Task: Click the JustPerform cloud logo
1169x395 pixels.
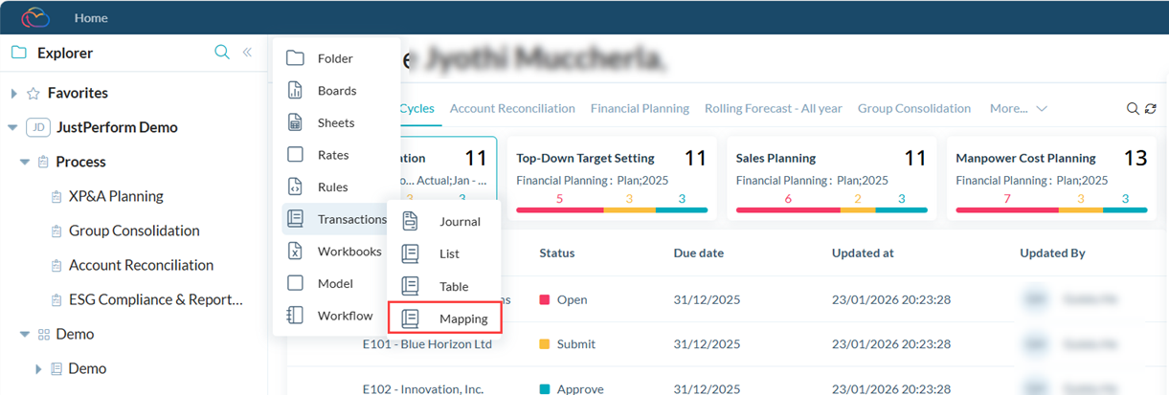Action: coord(35,17)
